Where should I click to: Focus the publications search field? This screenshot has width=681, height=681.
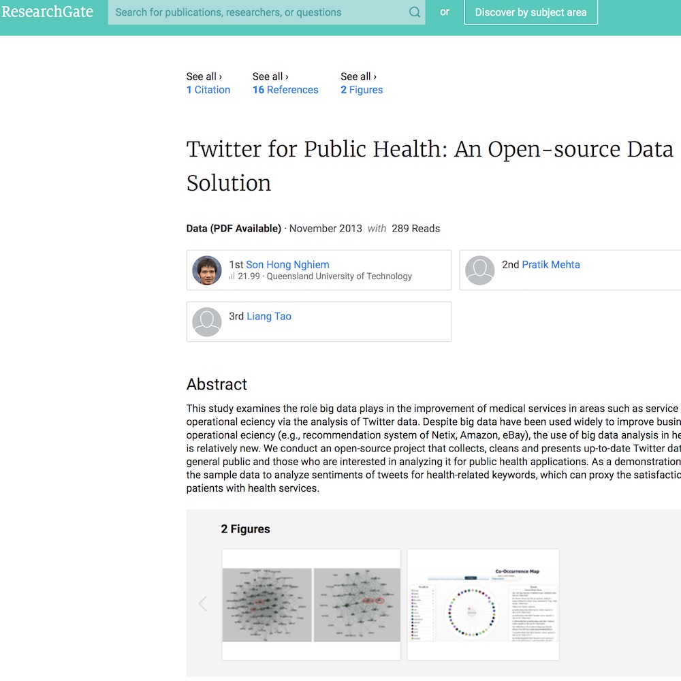(266, 12)
